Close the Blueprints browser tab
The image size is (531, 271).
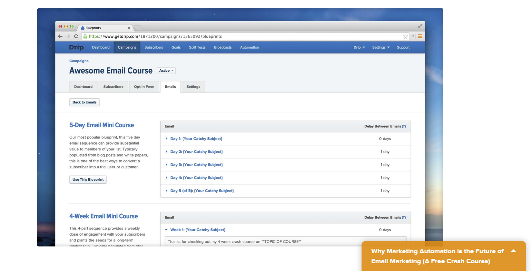[129, 28]
